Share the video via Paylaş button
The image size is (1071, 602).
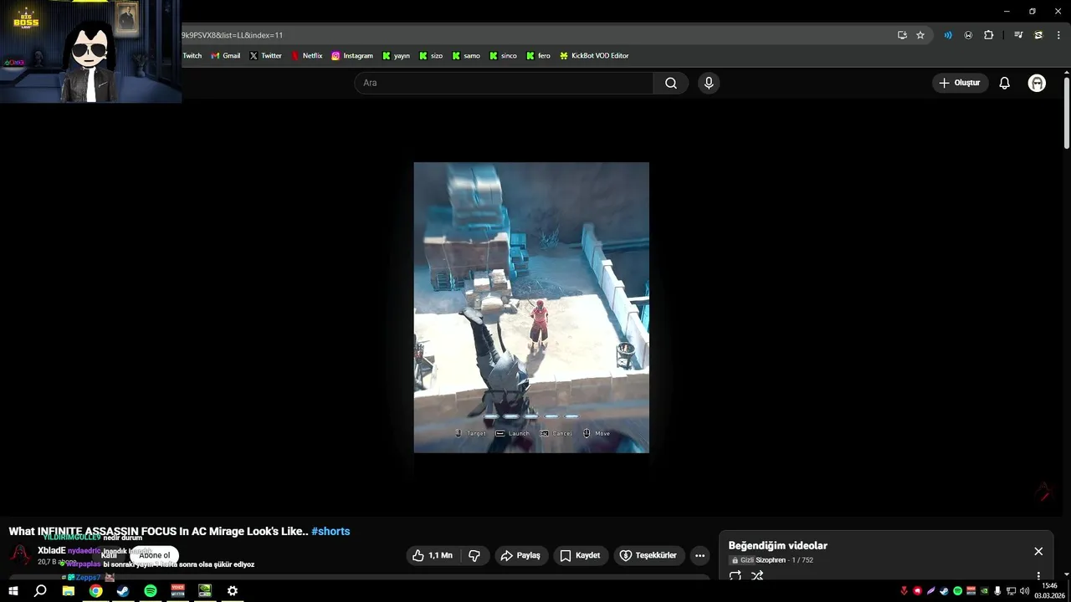tap(520, 555)
